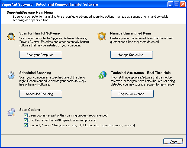Uncheck Skip files larger than 4MB
The height and width of the screenshot is (148, 187).
coord(26,120)
